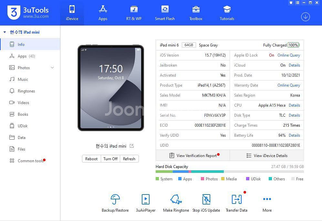View iCloud Details link
The width and height of the screenshot is (322, 221).
tap(294, 65)
